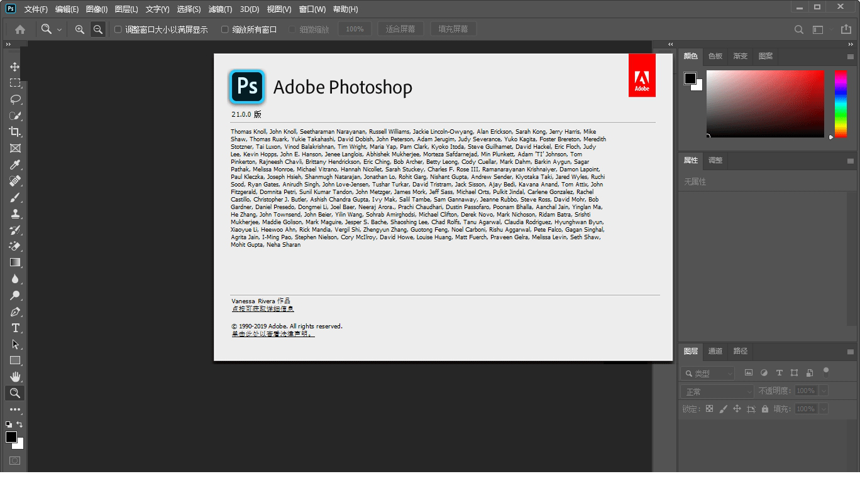Open the 类型 layer filter dropdown

(707, 372)
